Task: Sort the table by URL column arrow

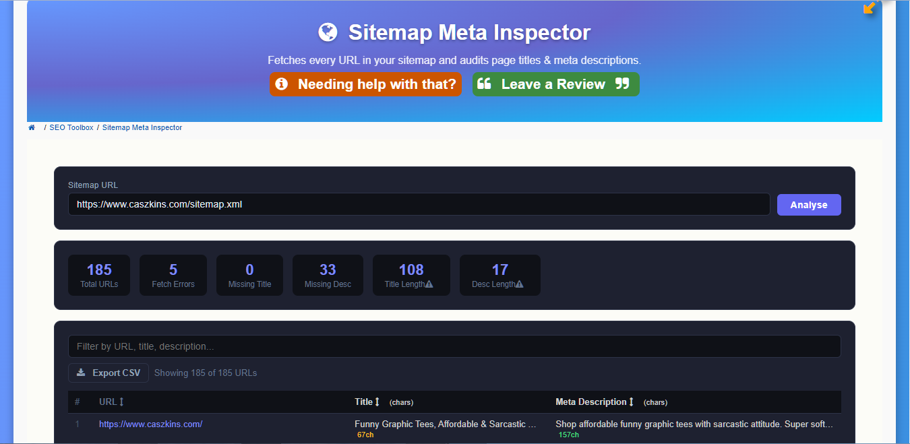Action: pos(121,402)
